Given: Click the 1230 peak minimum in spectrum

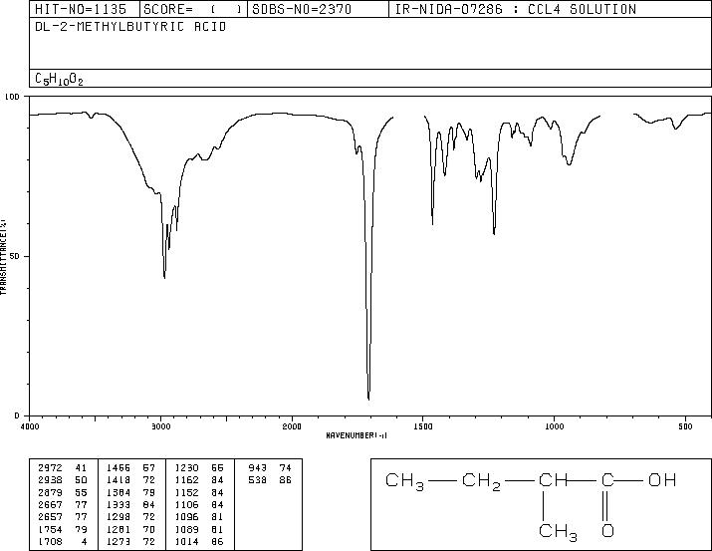Looking at the screenshot, I should pyautogui.click(x=494, y=233).
